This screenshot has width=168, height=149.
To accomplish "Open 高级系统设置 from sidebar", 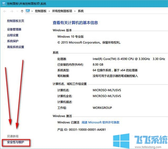I will pyautogui.click(x=15, y=47).
